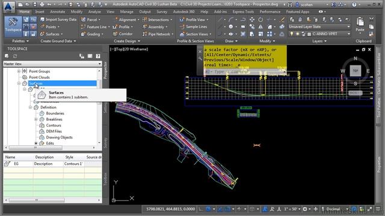
Task: Switch to the Annotate ribbon tab
Action: [x=58, y=11]
